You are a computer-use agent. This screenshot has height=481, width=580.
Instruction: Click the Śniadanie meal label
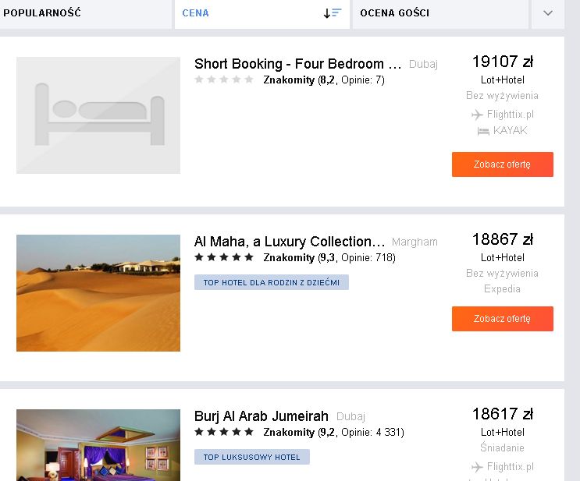pos(502,447)
